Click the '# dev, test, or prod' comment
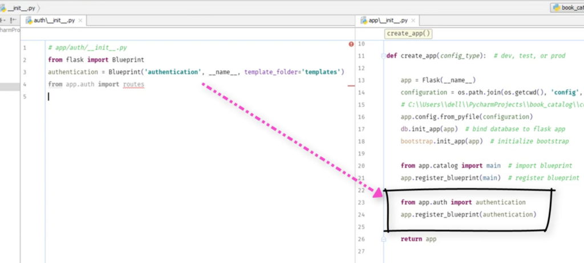This screenshot has height=263, width=584. click(x=529, y=56)
